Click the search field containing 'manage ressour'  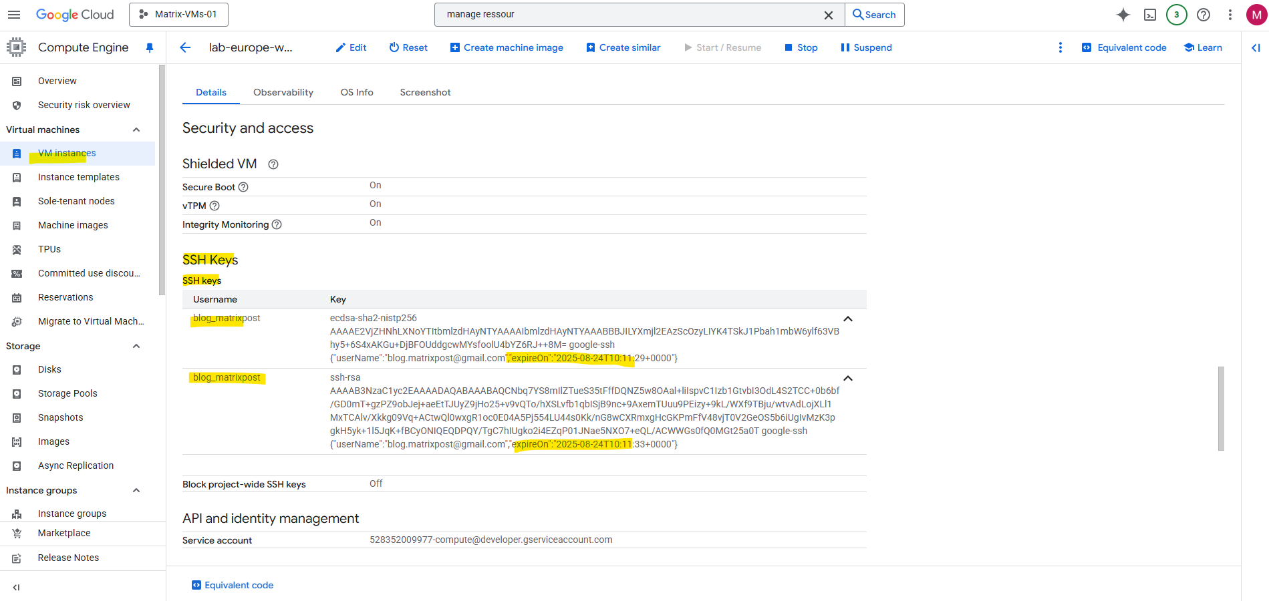tap(628, 15)
